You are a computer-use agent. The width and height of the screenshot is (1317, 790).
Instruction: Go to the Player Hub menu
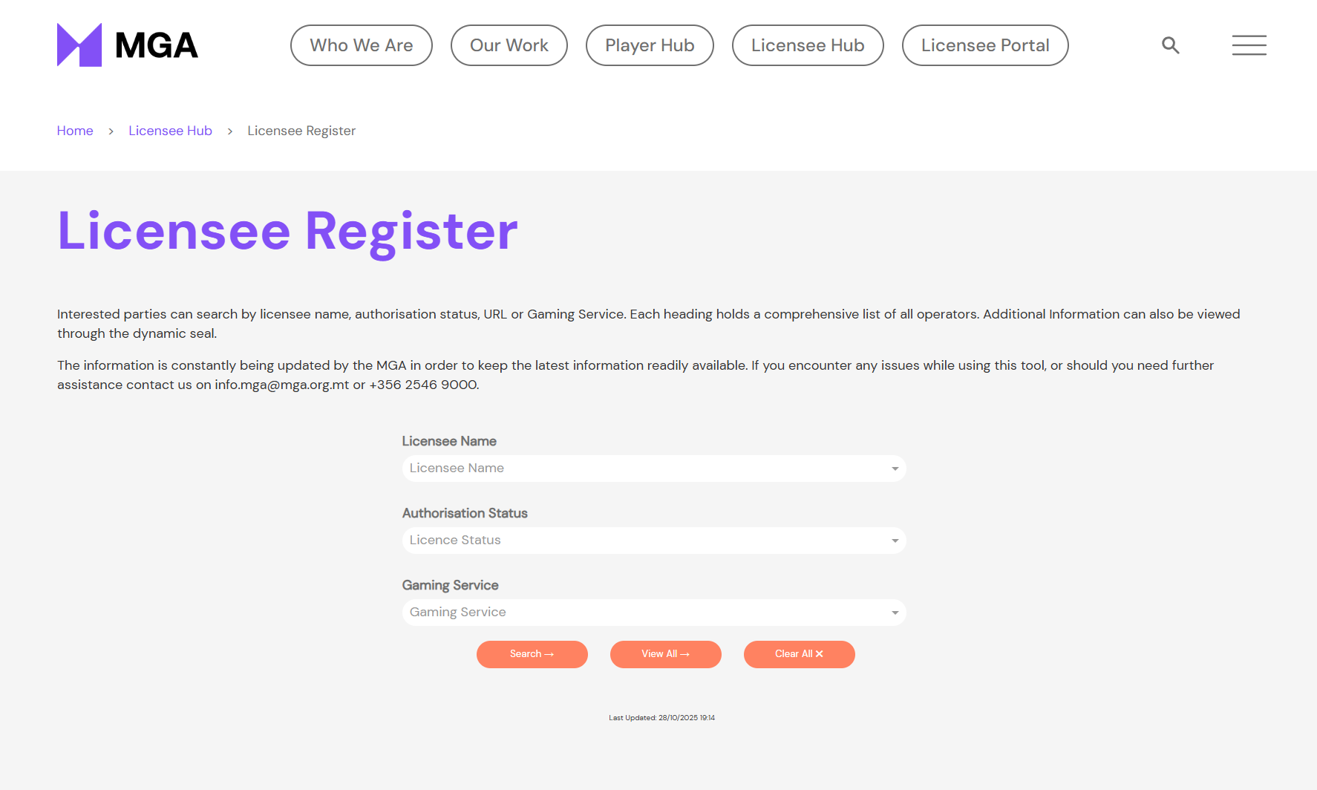[649, 45]
